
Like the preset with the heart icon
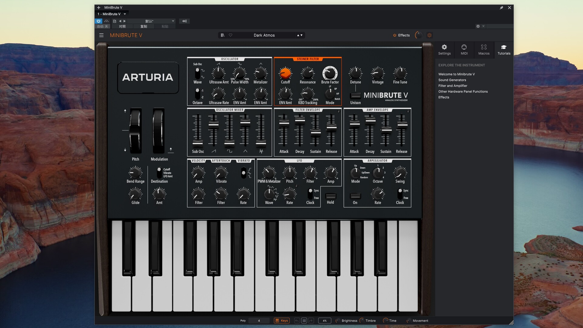click(230, 35)
